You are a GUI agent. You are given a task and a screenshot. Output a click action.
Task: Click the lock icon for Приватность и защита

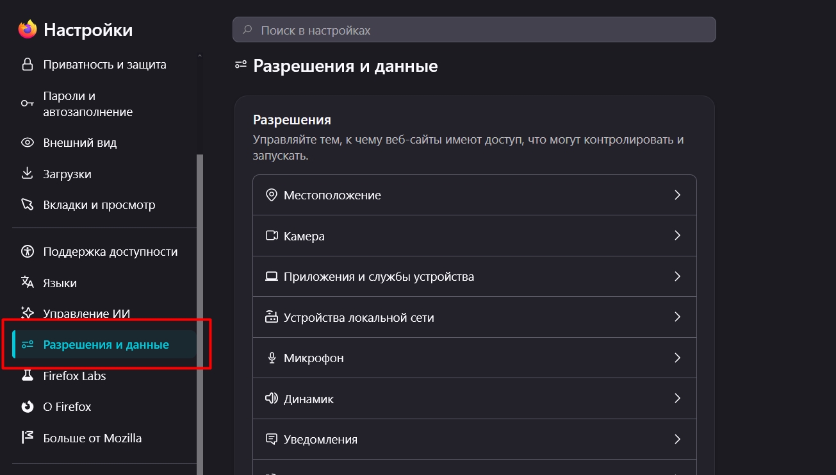point(27,65)
